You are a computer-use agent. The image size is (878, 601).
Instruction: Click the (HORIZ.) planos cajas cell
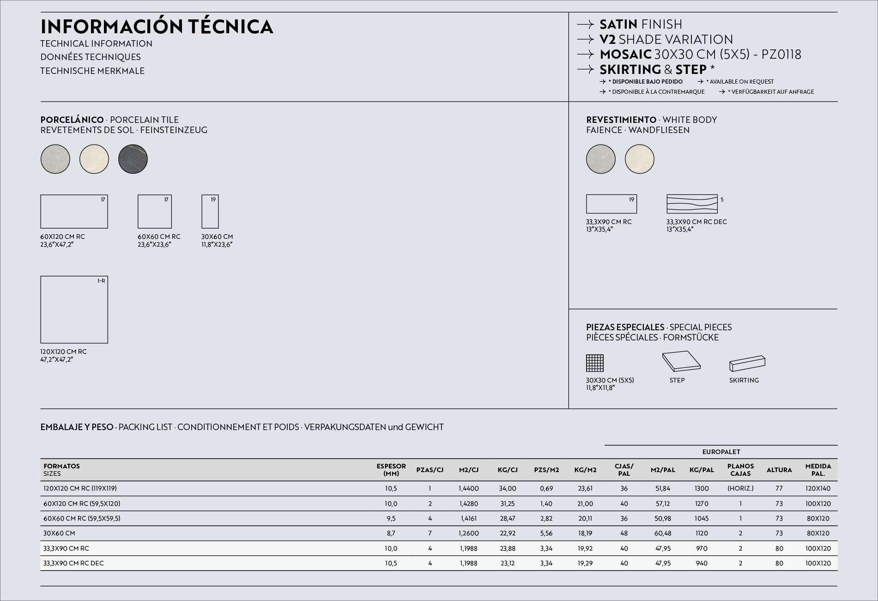(x=740, y=489)
